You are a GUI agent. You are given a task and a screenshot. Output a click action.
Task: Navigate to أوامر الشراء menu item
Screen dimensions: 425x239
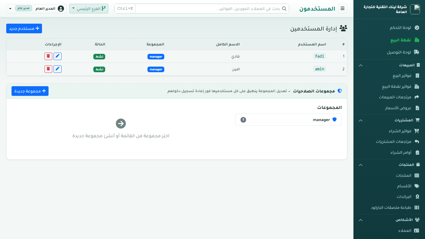(389, 152)
